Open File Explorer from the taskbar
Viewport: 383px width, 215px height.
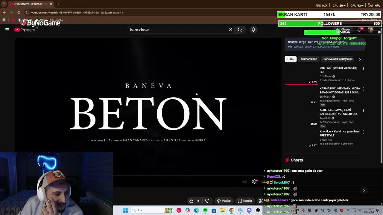point(223,210)
